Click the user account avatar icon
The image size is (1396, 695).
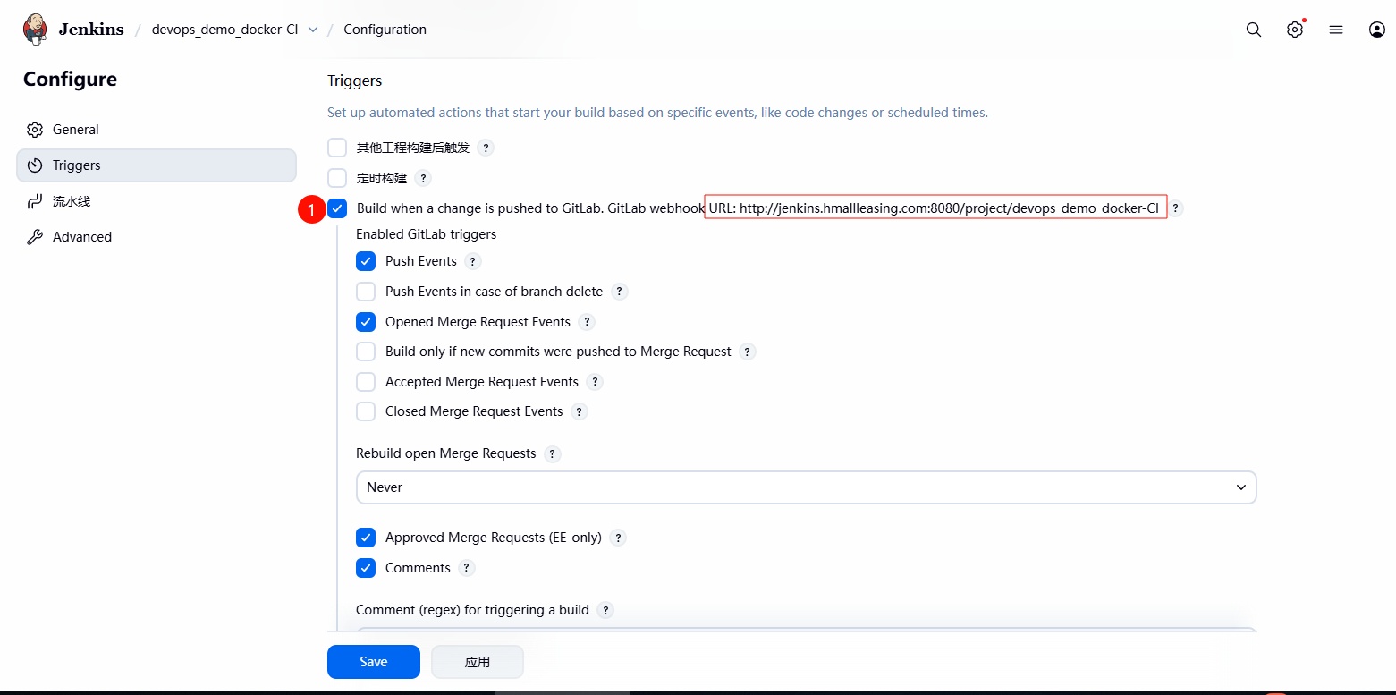tap(1377, 30)
